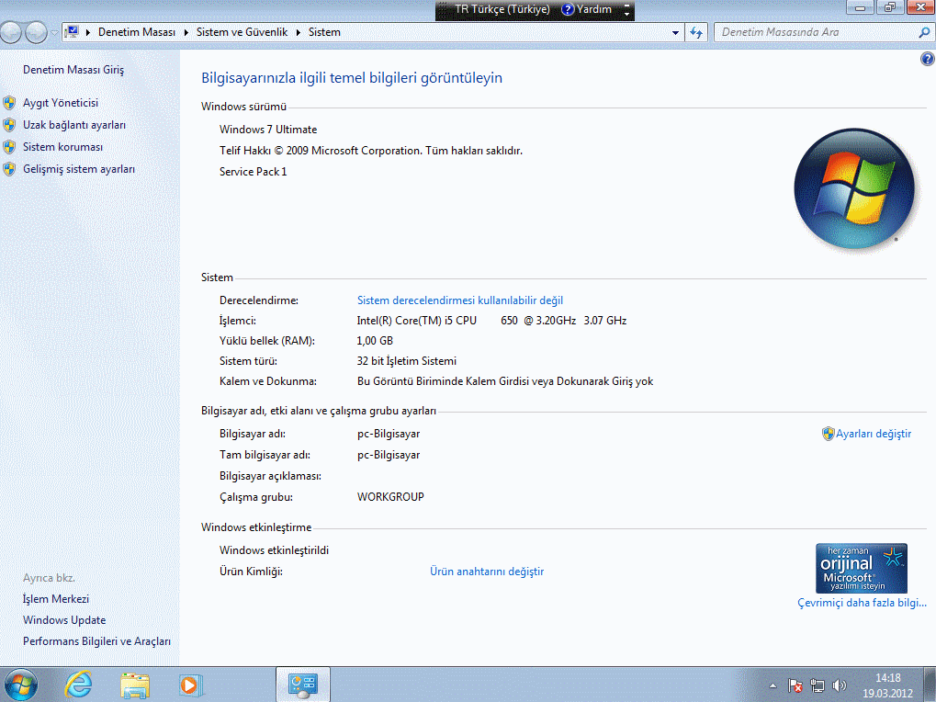This screenshot has height=702, width=936.
Task: Click the WORKGROUP value
Action: pyautogui.click(x=390, y=497)
